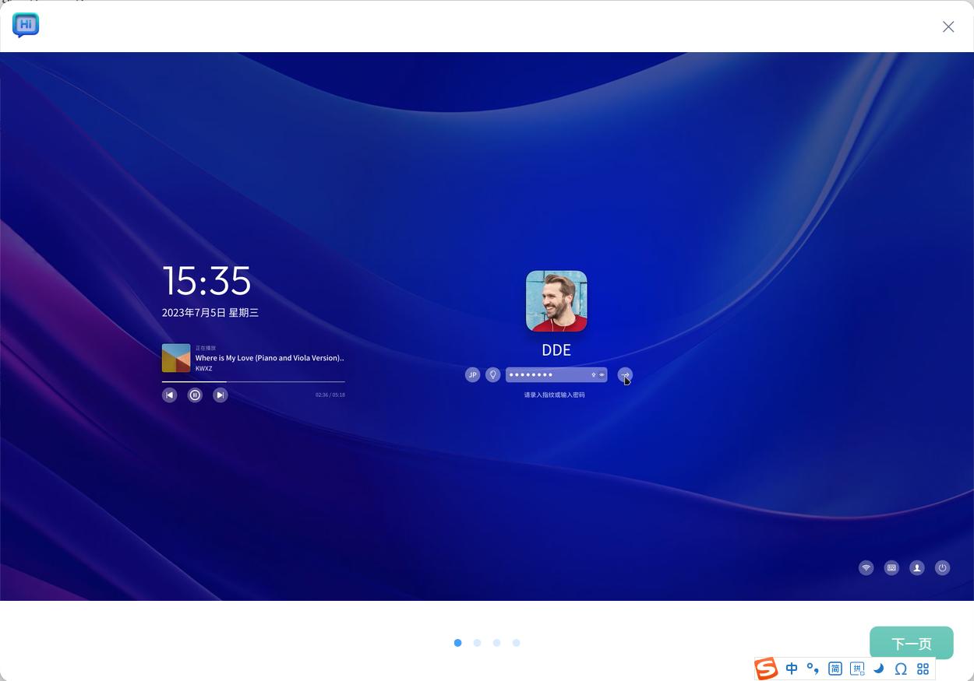Click the playback time 02:36 / 05:18
The image size is (974, 681).
[x=330, y=395]
